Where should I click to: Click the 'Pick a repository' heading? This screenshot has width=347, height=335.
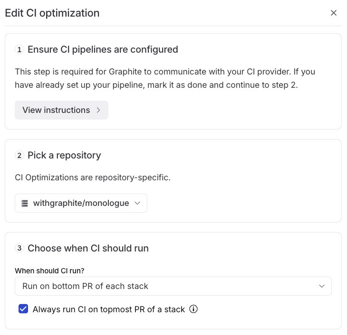[64, 155]
